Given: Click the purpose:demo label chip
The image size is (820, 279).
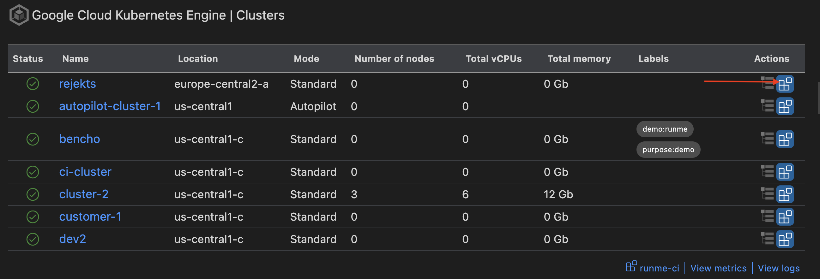Looking at the screenshot, I should click(x=668, y=150).
